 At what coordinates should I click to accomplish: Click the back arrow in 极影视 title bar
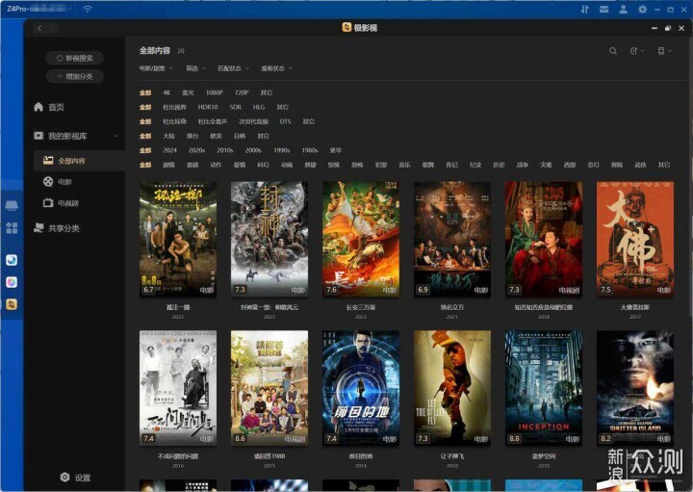coord(39,28)
